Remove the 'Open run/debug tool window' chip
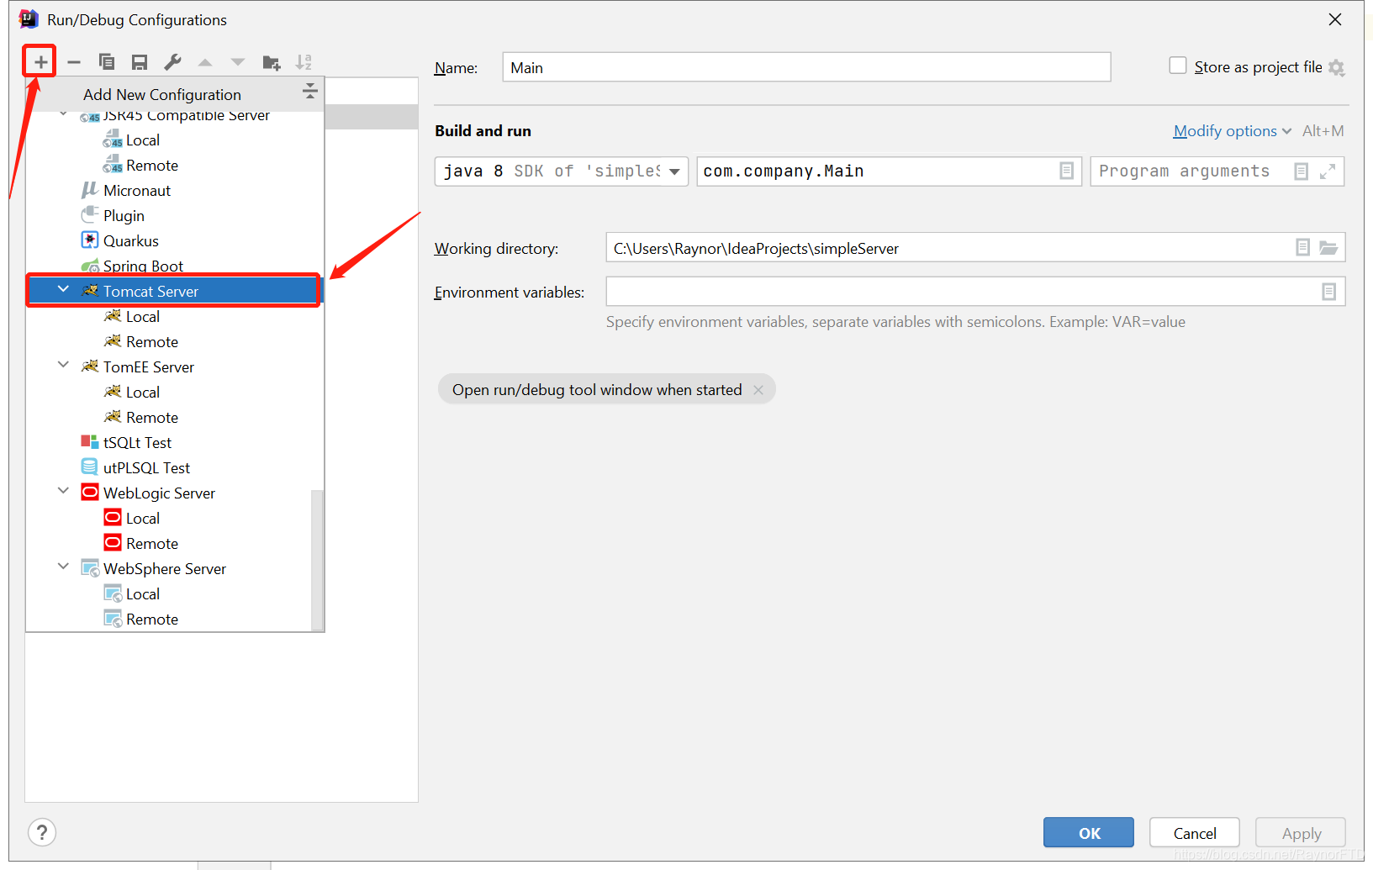Viewport: 1373px width, 870px height. click(x=758, y=390)
